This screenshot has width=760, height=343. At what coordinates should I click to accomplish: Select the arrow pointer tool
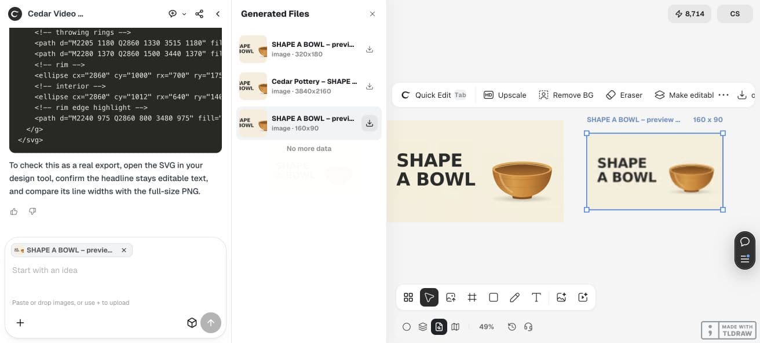429,297
